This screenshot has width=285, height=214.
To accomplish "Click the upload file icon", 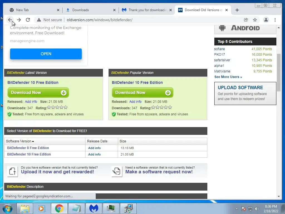I will point(13,171).
